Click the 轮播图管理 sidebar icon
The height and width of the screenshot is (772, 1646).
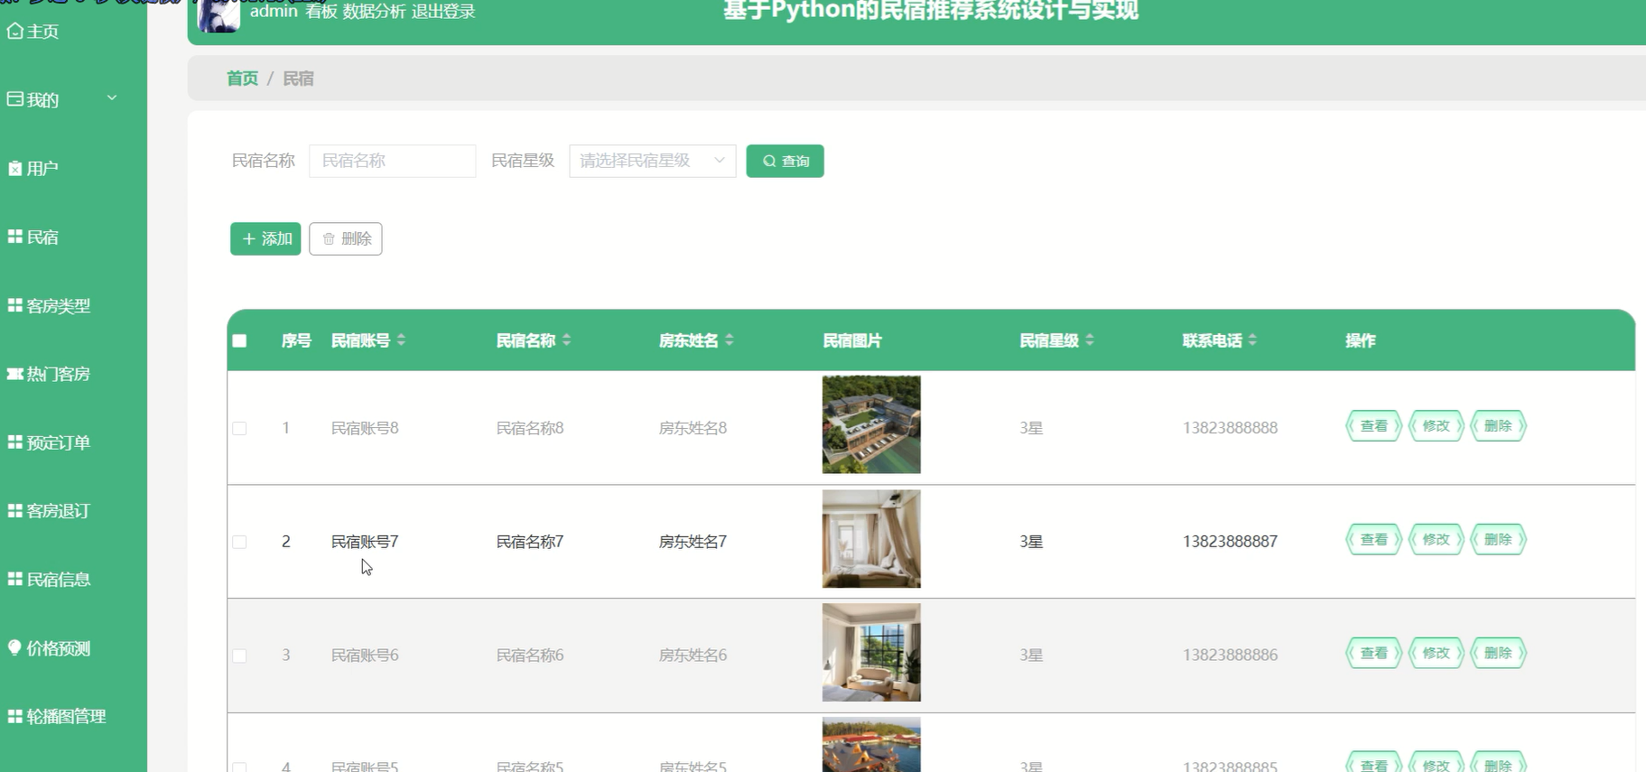coord(15,716)
